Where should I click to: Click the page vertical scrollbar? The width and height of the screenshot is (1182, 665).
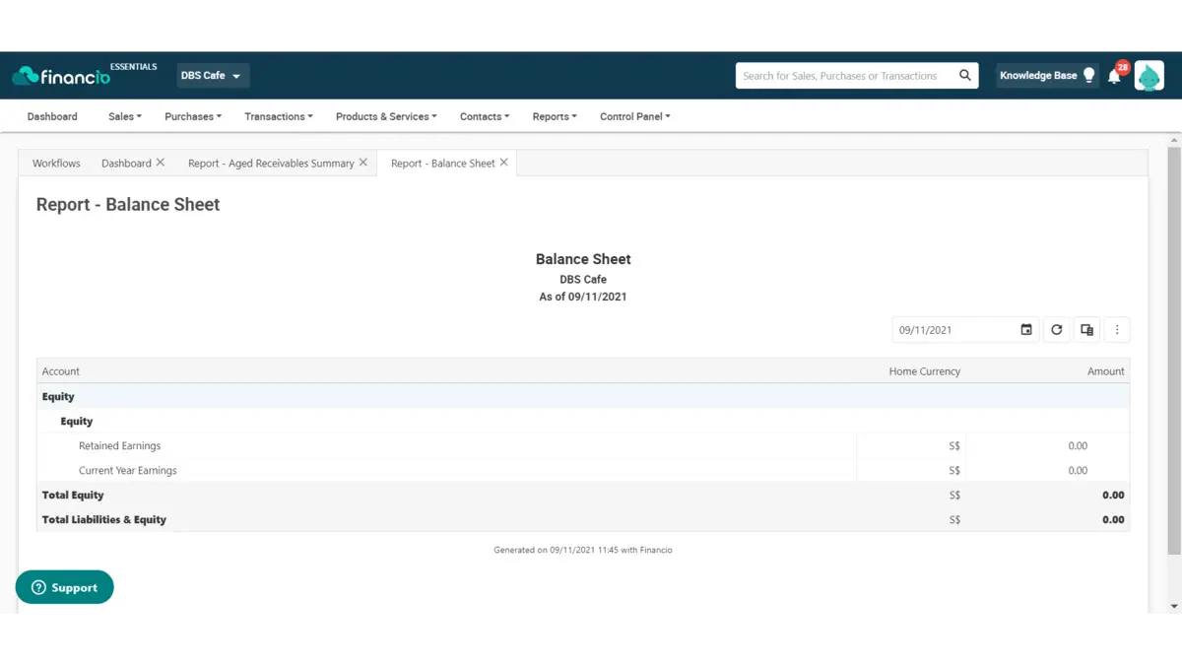coord(1173,351)
